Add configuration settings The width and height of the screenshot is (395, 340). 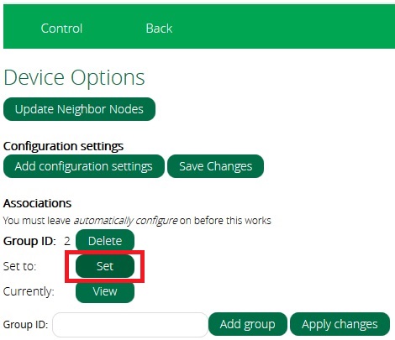[x=84, y=166]
